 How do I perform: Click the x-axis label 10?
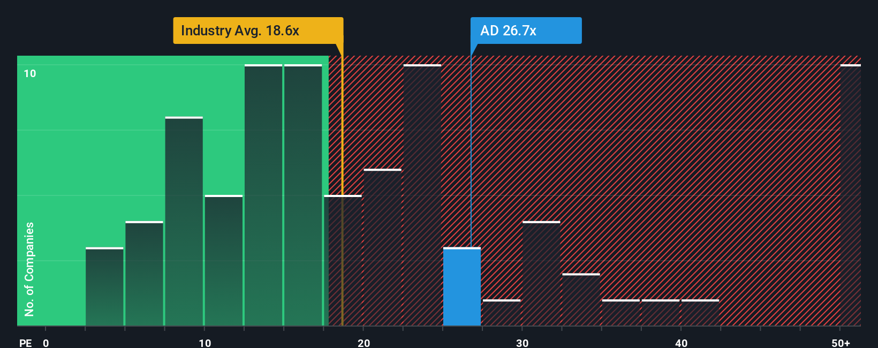205,343
